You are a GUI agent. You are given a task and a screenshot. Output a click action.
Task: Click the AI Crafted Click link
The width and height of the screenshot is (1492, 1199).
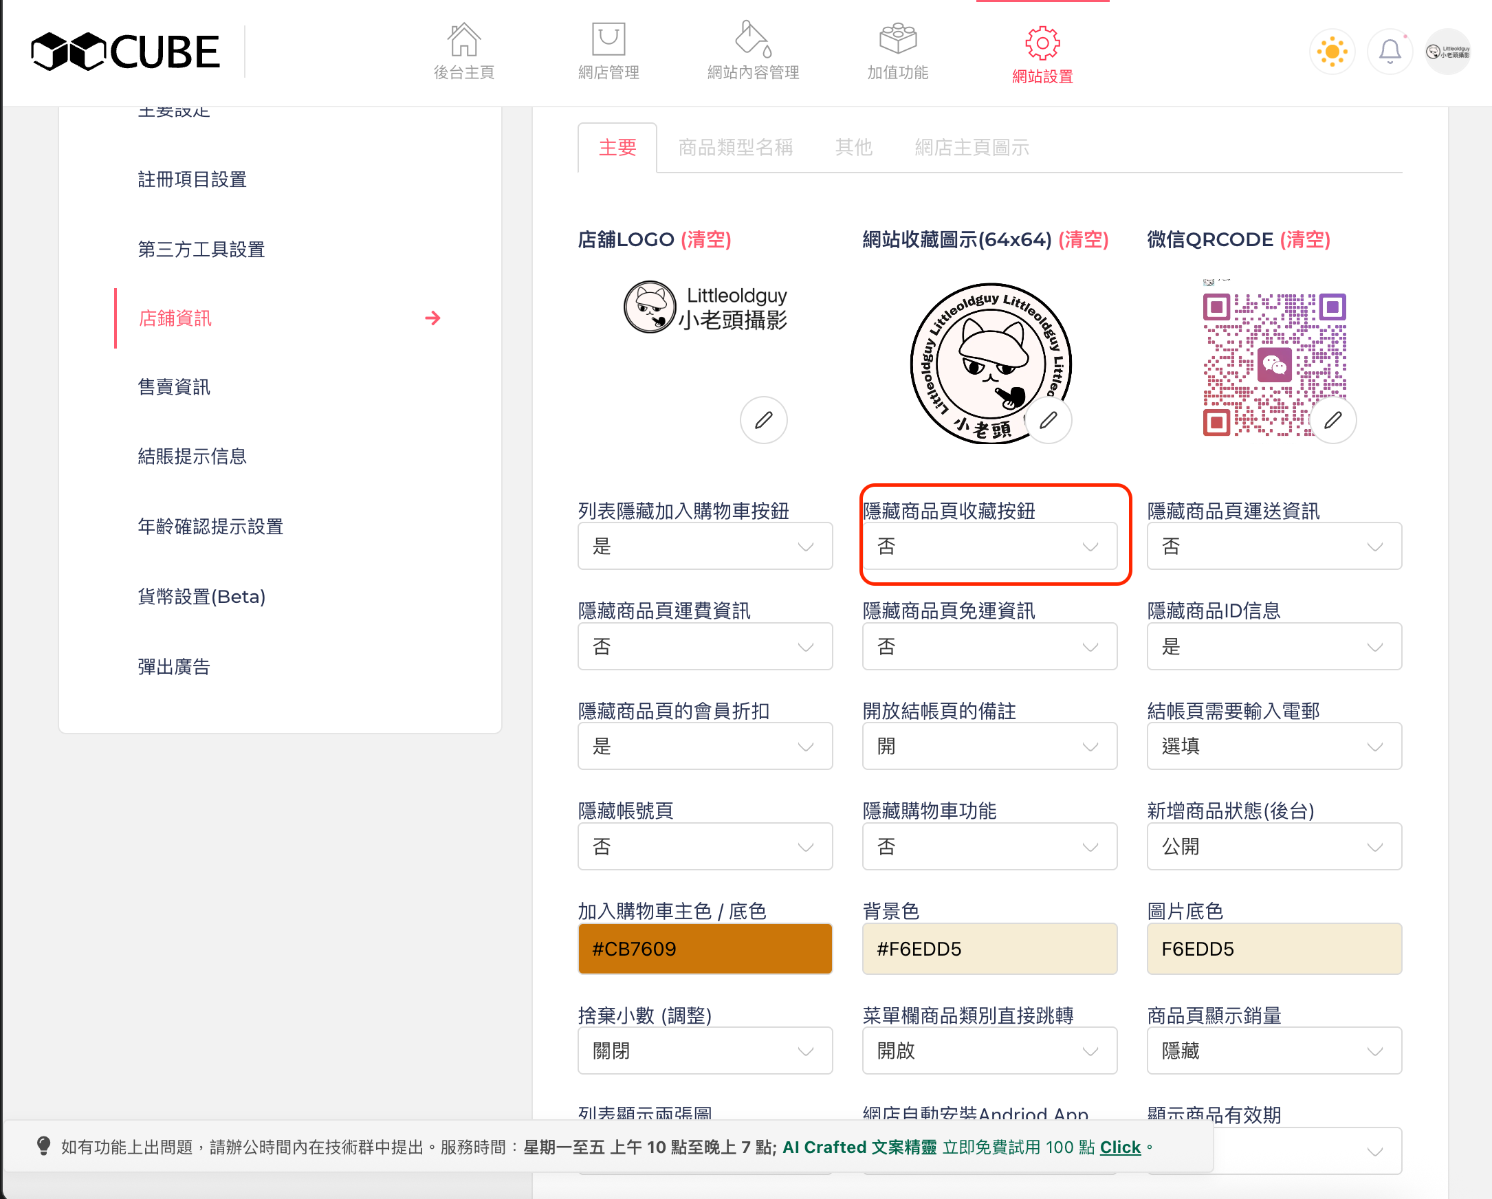coord(1120,1148)
